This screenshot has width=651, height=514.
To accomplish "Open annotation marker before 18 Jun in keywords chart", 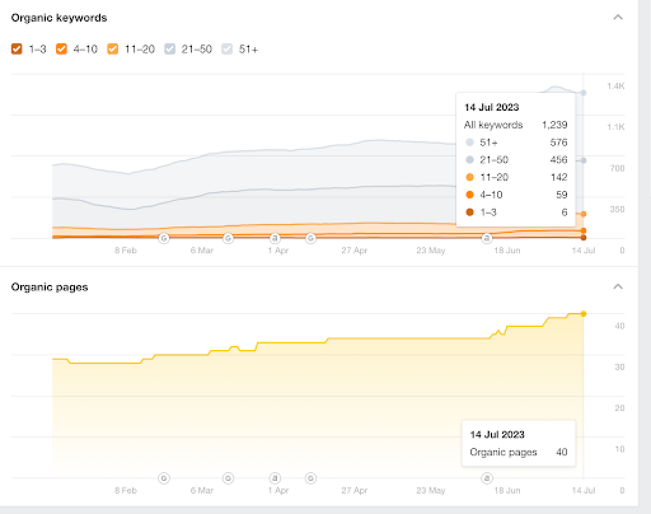I will 487,239.
